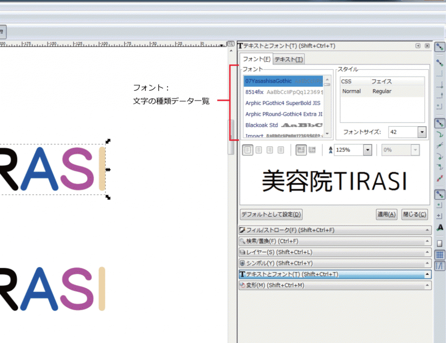The image size is (446, 343).
Task: Select the Normal Regular style row
Action: (382, 91)
